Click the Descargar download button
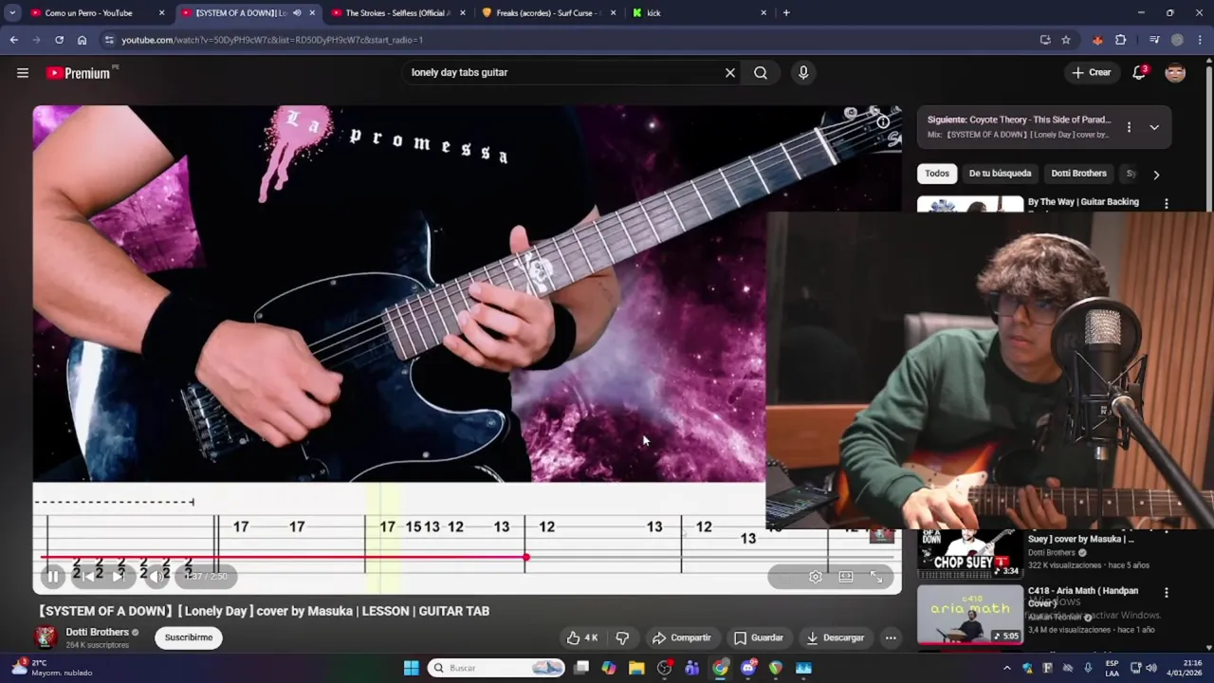The image size is (1214, 683). (x=835, y=637)
